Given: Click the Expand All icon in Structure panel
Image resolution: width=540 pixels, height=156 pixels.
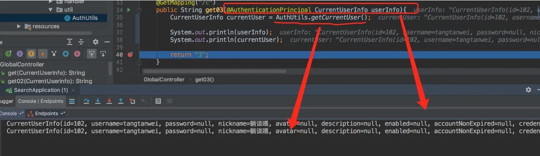Looking at the screenshot, I should click(x=70, y=42).
